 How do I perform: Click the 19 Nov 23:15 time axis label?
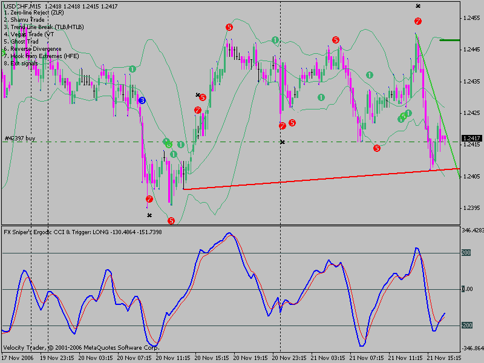click(57, 358)
